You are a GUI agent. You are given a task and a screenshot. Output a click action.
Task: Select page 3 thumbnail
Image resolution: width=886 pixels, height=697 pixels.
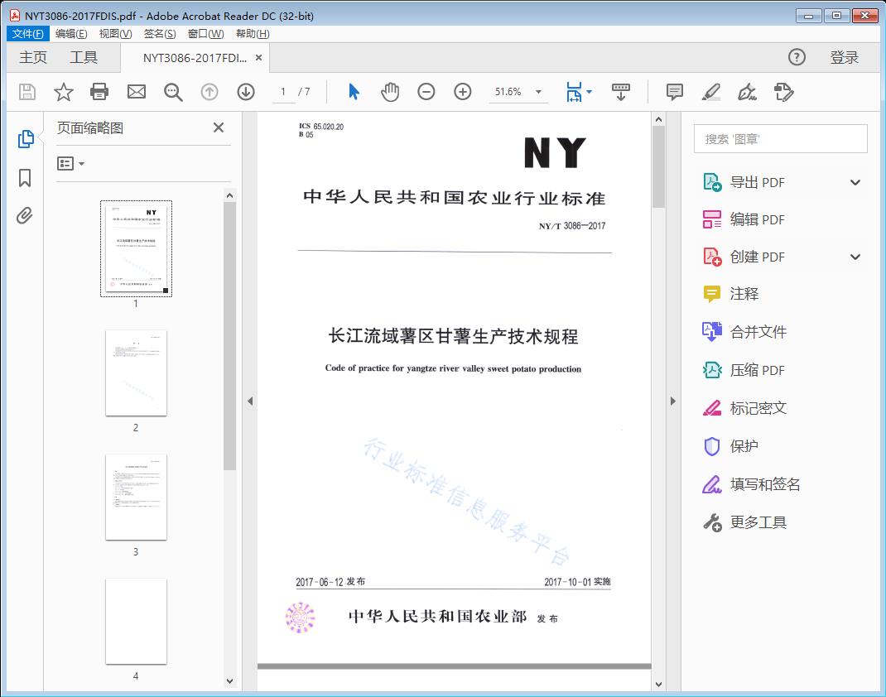[136, 498]
